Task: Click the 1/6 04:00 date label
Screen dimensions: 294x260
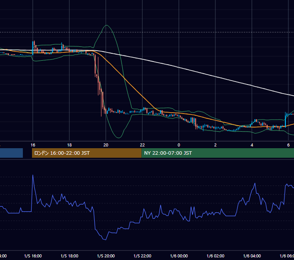Action: click(x=252, y=256)
